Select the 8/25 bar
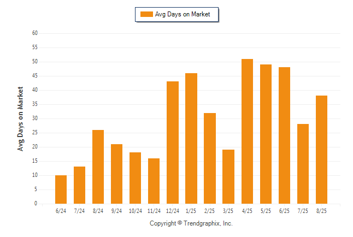Viewport: 353px width, 237px height. click(x=321, y=150)
